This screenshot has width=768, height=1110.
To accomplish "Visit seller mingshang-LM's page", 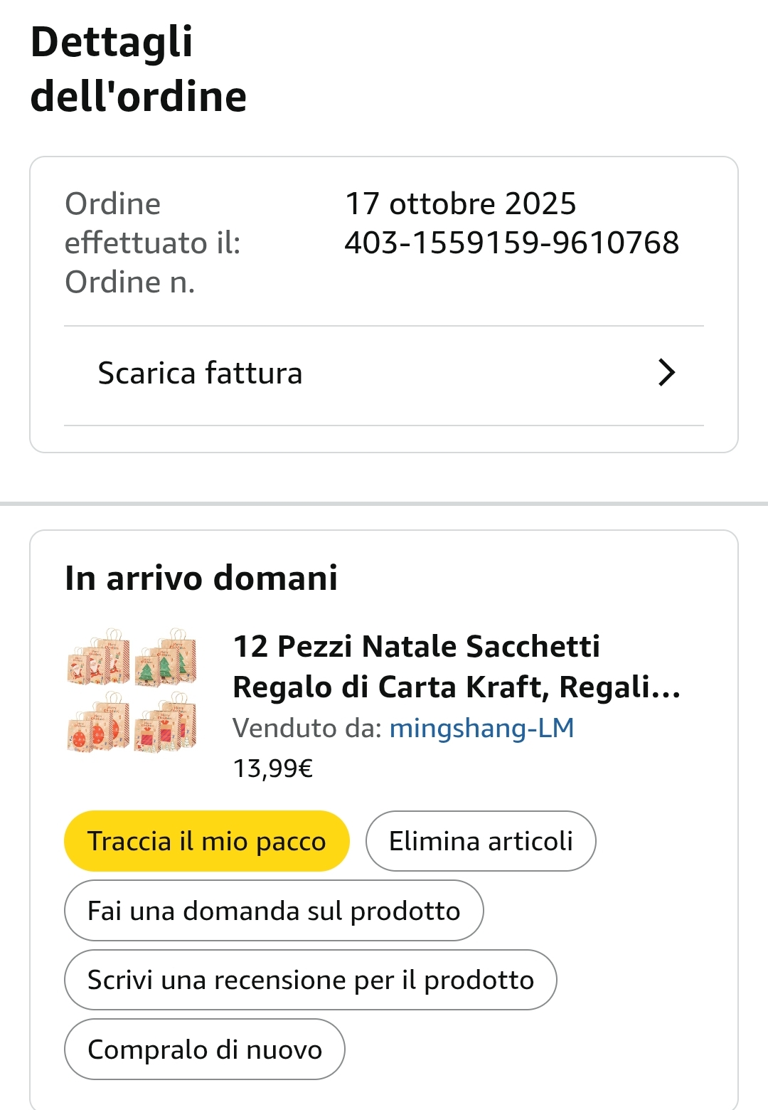I will coord(481,728).
